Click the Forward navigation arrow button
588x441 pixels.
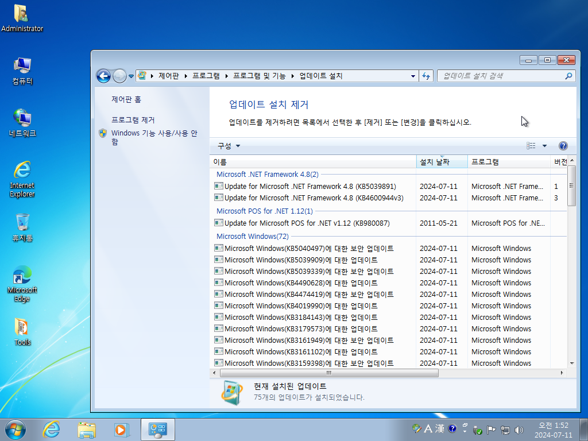[x=119, y=76]
